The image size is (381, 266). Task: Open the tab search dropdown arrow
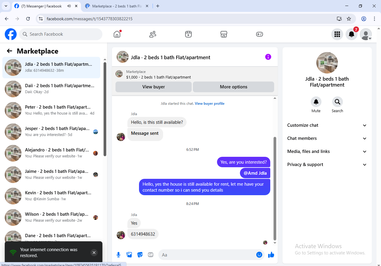6,6
